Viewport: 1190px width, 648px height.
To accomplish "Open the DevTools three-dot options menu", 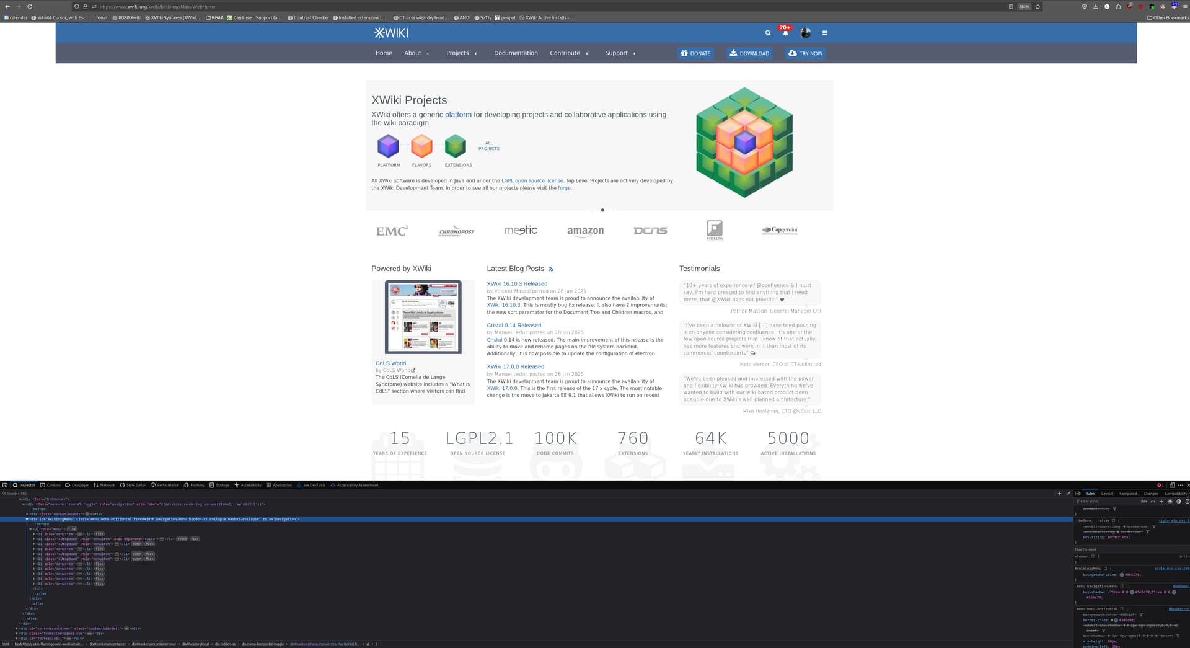I will click(x=1181, y=485).
